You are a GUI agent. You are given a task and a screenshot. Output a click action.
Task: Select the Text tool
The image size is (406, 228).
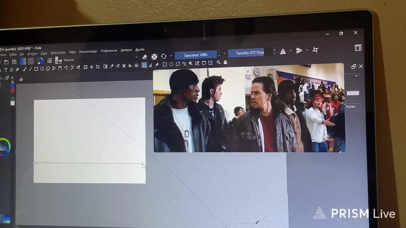[6, 69]
